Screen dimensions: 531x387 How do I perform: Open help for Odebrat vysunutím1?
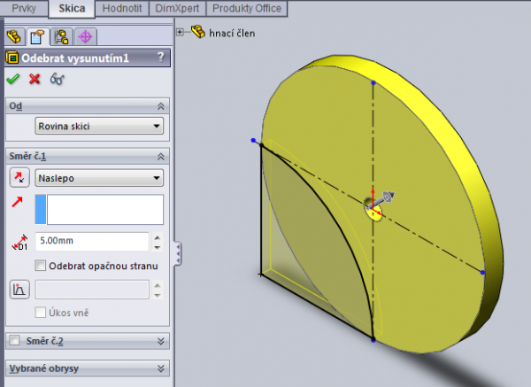[x=160, y=58]
